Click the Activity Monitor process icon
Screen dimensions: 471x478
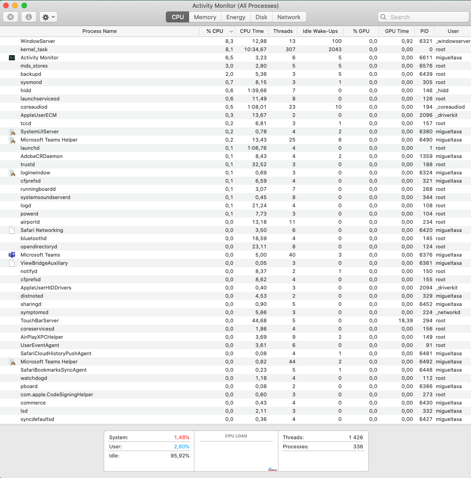coord(12,58)
